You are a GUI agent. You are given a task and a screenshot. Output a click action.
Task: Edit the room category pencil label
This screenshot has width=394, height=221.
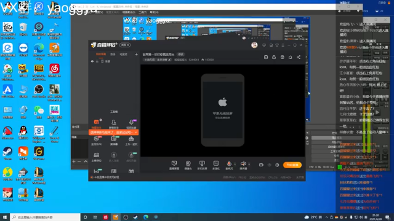158,60
